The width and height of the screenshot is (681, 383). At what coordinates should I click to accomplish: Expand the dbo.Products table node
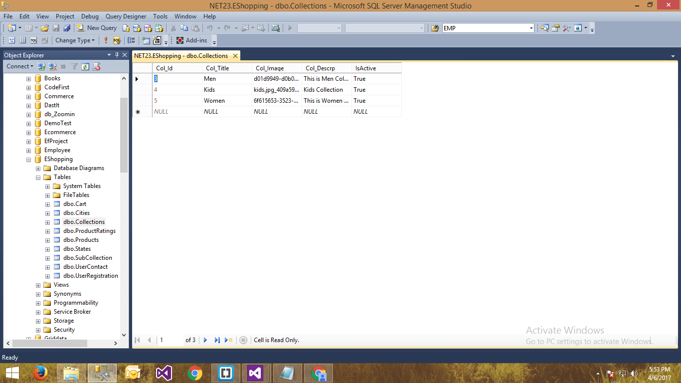click(47, 240)
